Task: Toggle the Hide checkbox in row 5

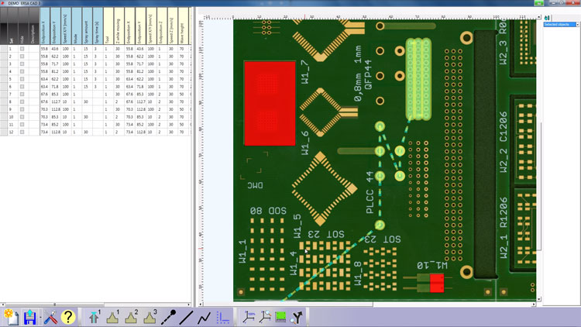Action: (x=22, y=78)
